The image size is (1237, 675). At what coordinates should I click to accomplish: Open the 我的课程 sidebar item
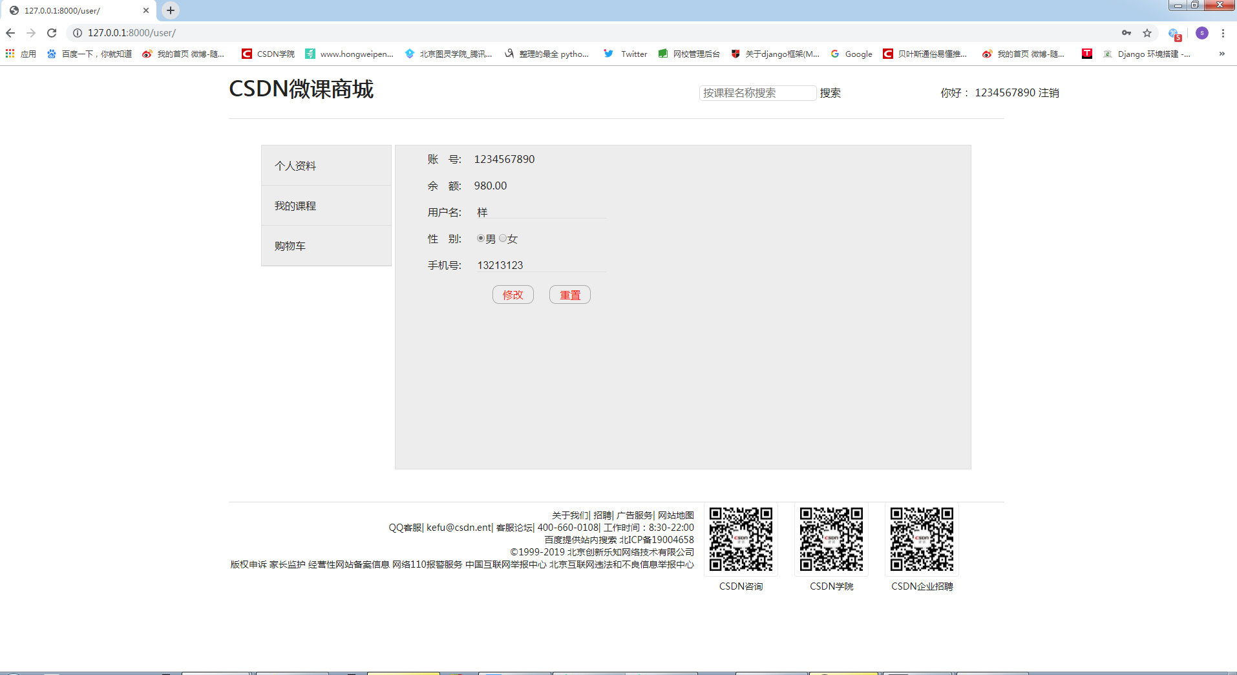pyautogui.click(x=326, y=206)
